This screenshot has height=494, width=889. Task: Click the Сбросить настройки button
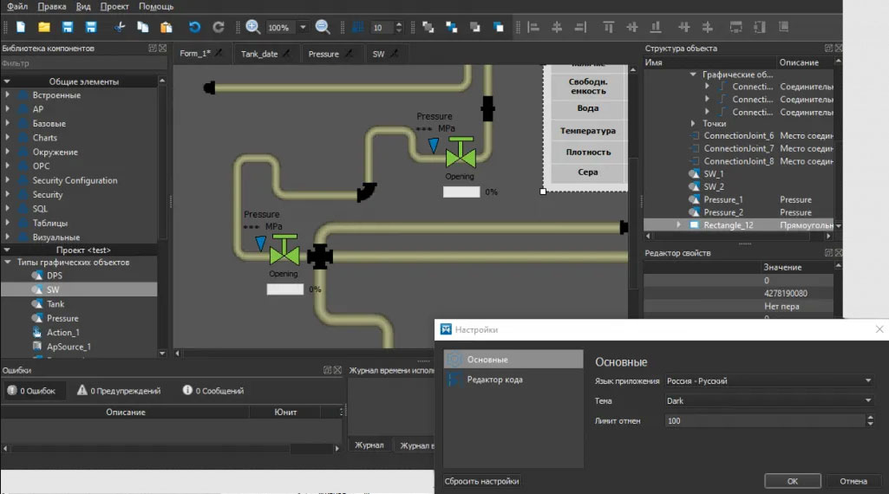click(482, 481)
